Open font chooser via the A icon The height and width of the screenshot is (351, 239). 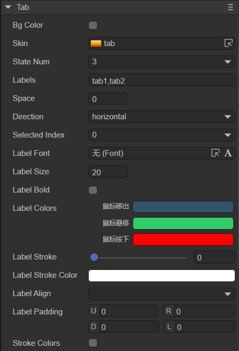pyautogui.click(x=228, y=153)
